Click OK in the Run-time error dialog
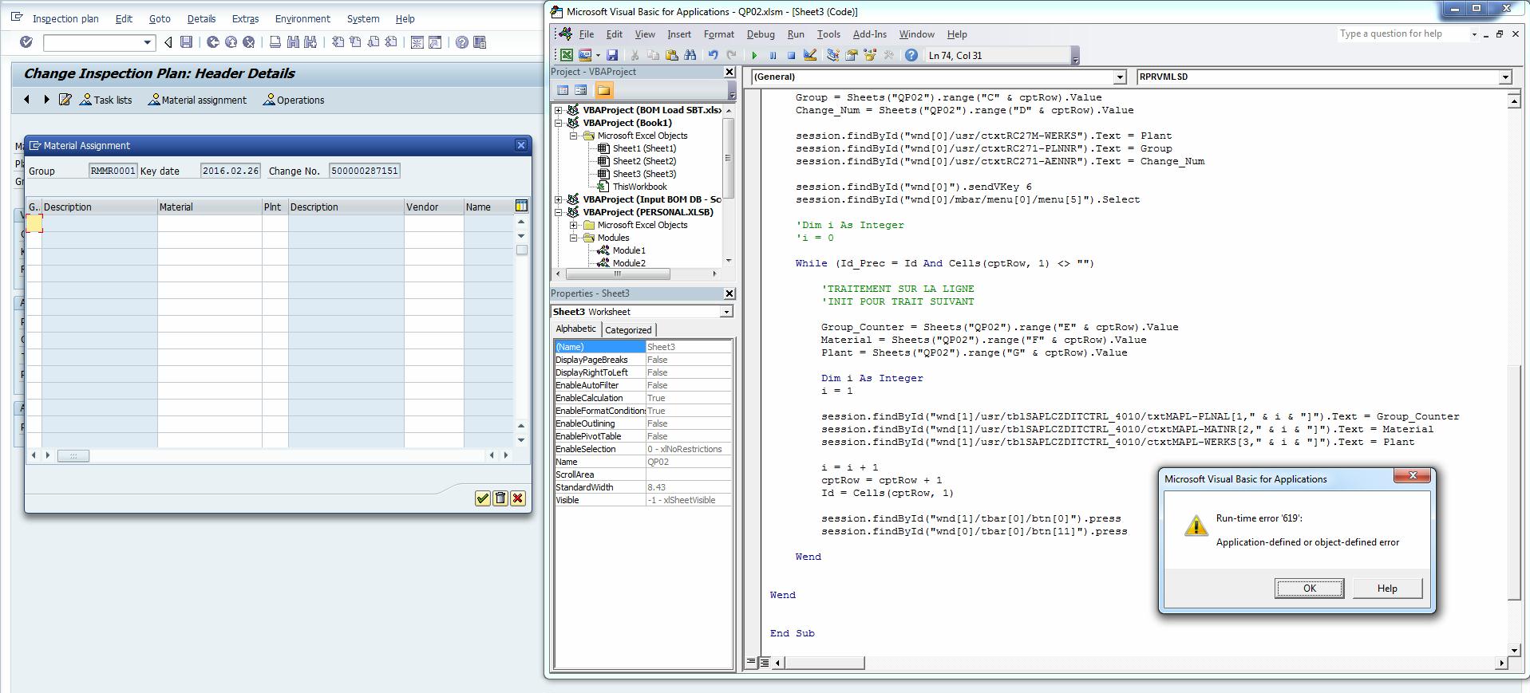This screenshot has height=693, width=1530. pyautogui.click(x=1309, y=589)
